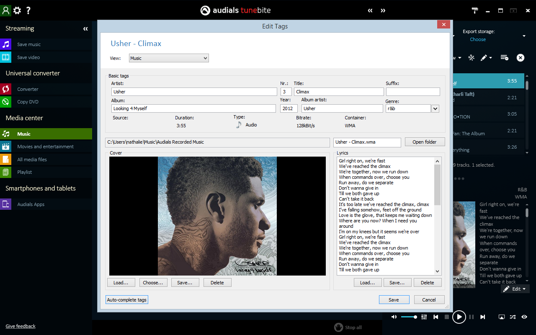Click the Save video film icon
536x335 pixels.
5,57
